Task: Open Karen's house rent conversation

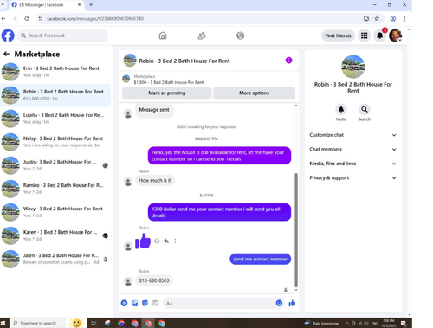Action: pyautogui.click(x=55, y=235)
